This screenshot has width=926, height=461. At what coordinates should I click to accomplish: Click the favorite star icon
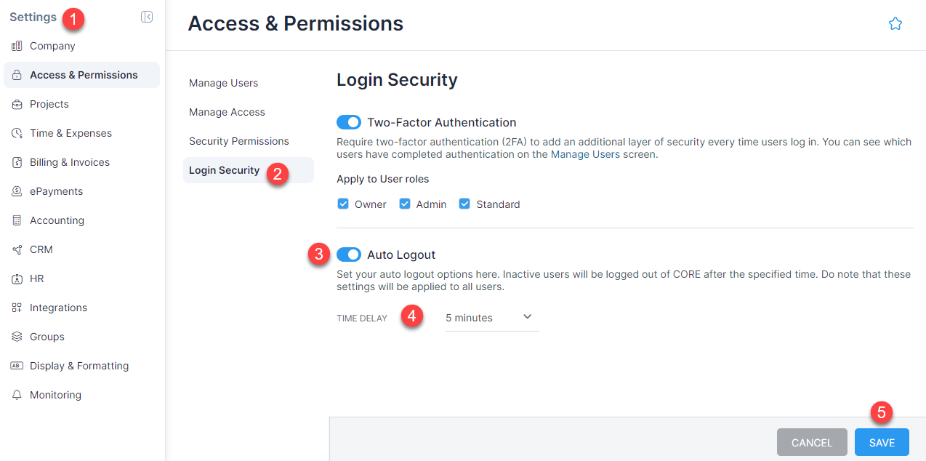click(895, 23)
